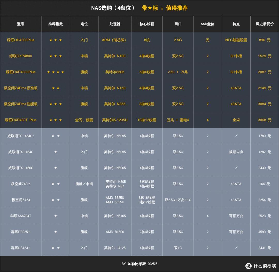This screenshot has width=279, height=272.
Task: Click the 英特尔i5-1235U processor cell
Action: click(x=115, y=120)
